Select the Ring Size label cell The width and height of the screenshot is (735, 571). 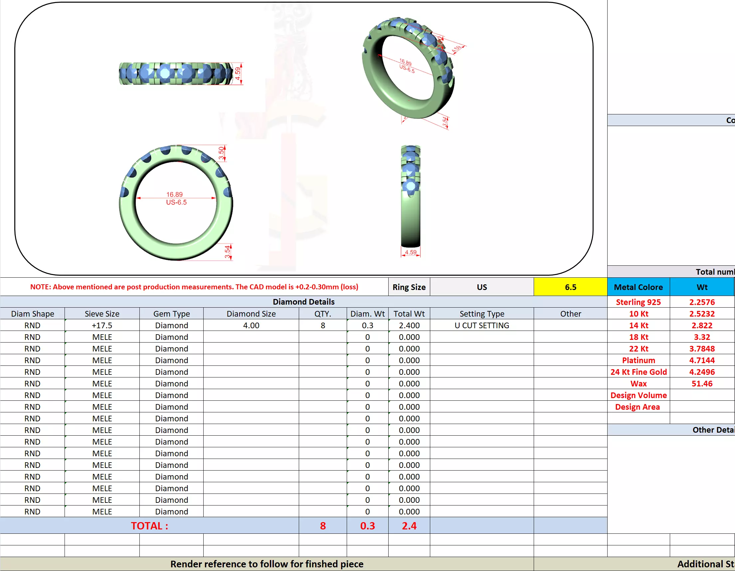409,287
